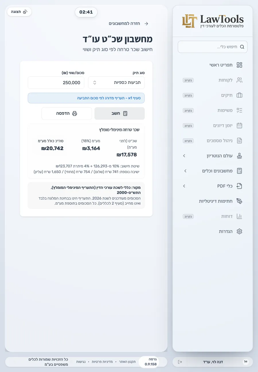Open תפריט ראשי menu item
Image resolution: width=258 pixels, height=372 pixels.
tap(213, 65)
